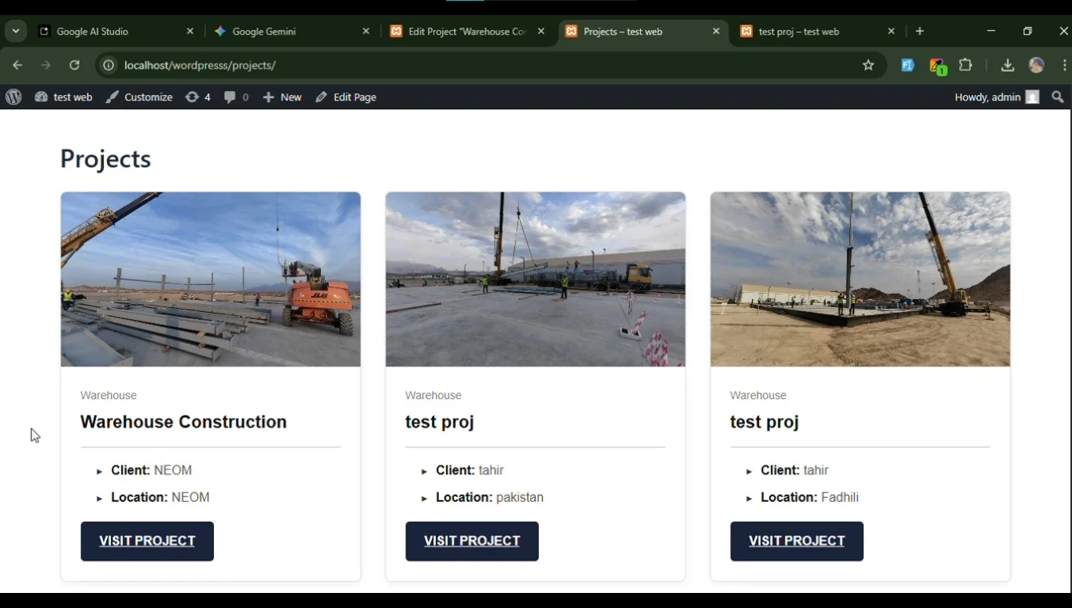1072x608 pixels.
Task: Open the test web site menu
Action: (63, 97)
